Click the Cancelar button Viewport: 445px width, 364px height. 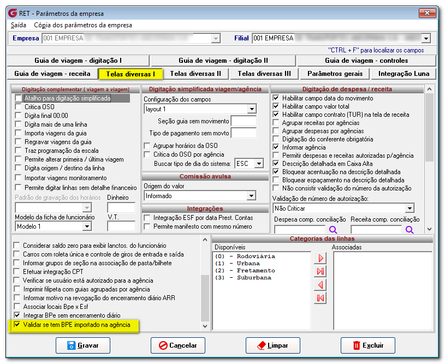[178, 345]
